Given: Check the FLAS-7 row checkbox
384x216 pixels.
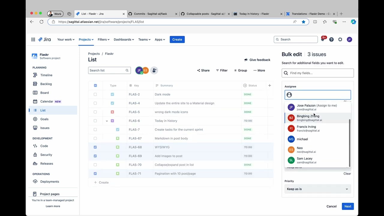Looking at the screenshot, I should (95, 130).
